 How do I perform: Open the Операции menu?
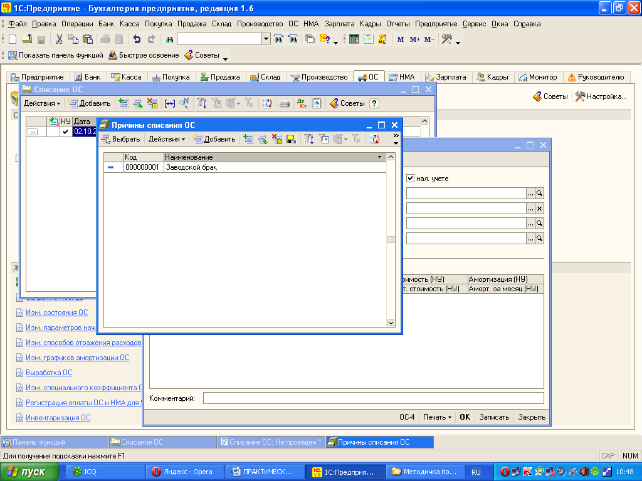[77, 24]
